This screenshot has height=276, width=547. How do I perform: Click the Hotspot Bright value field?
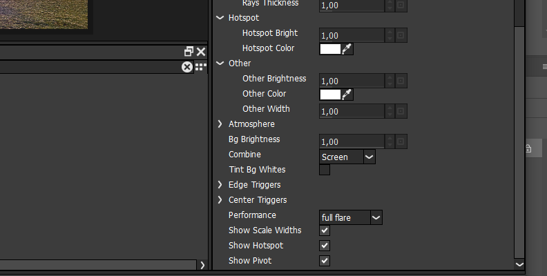352,35
